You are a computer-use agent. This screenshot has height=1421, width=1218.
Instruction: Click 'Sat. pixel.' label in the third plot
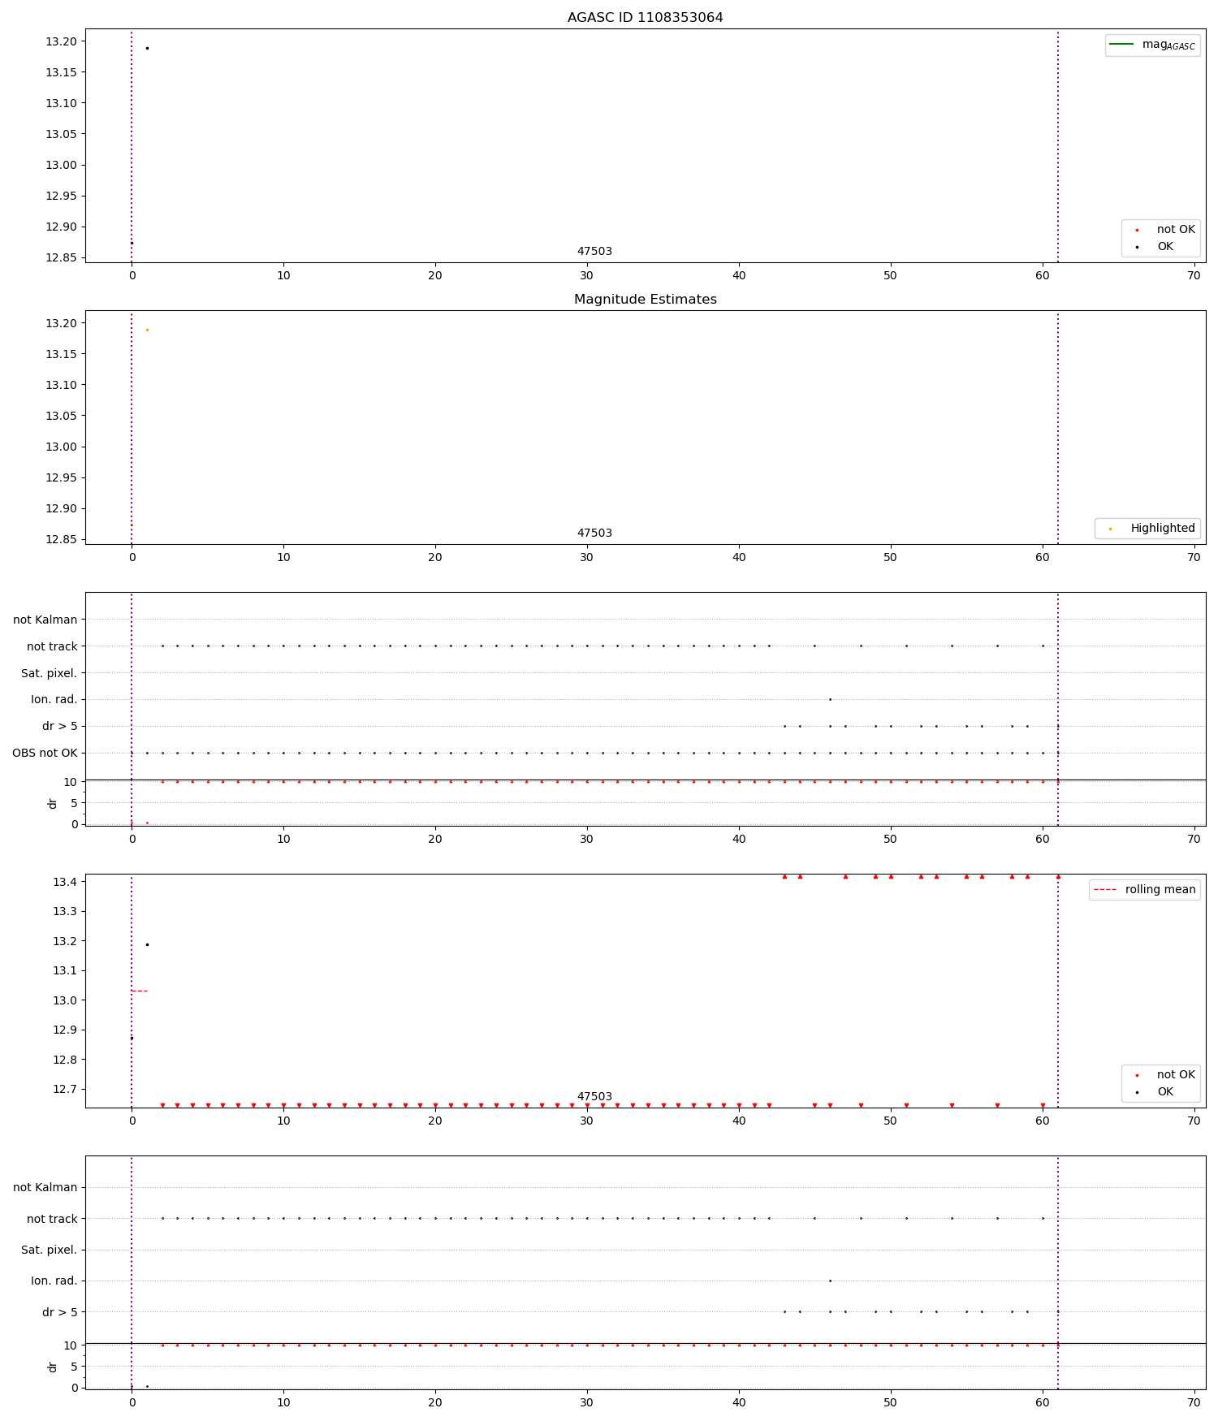coord(50,673)
